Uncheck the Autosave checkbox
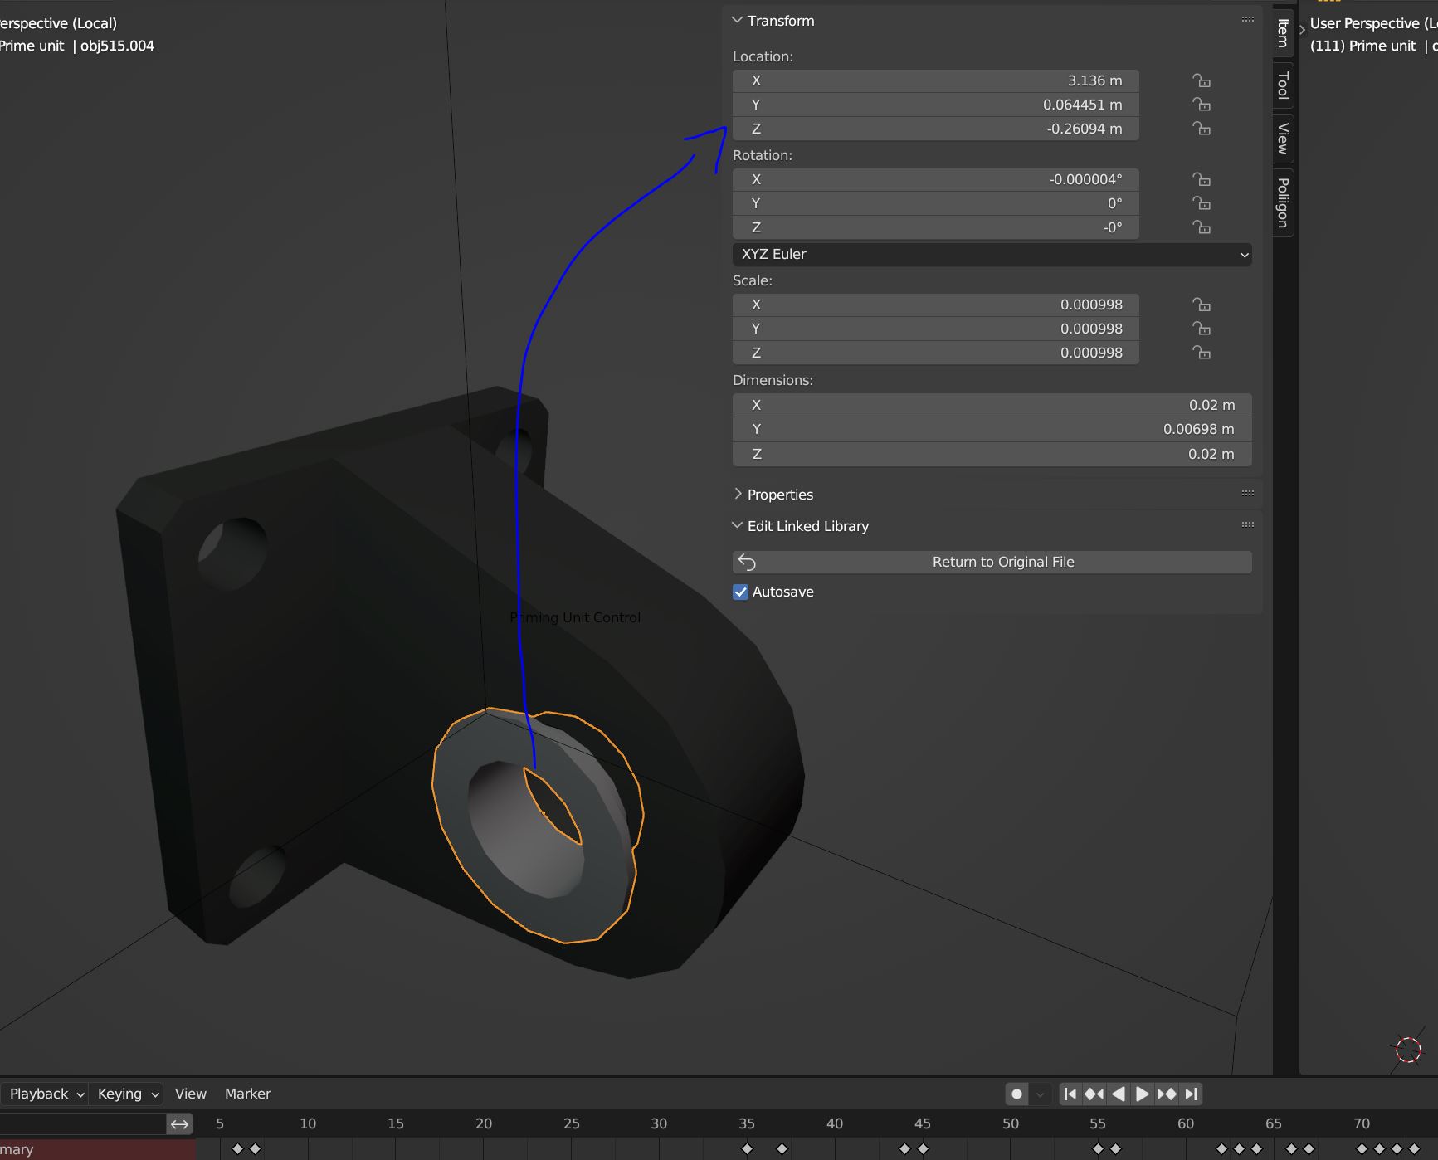The image size is (1438, 1160). click(x=741, y=592)
